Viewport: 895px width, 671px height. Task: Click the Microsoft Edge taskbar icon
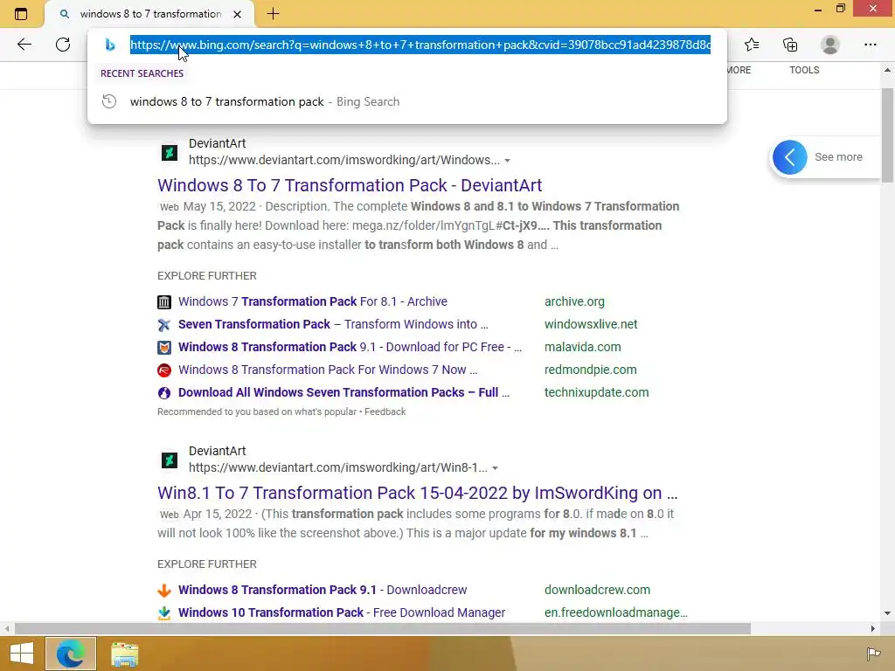(71, 654)
